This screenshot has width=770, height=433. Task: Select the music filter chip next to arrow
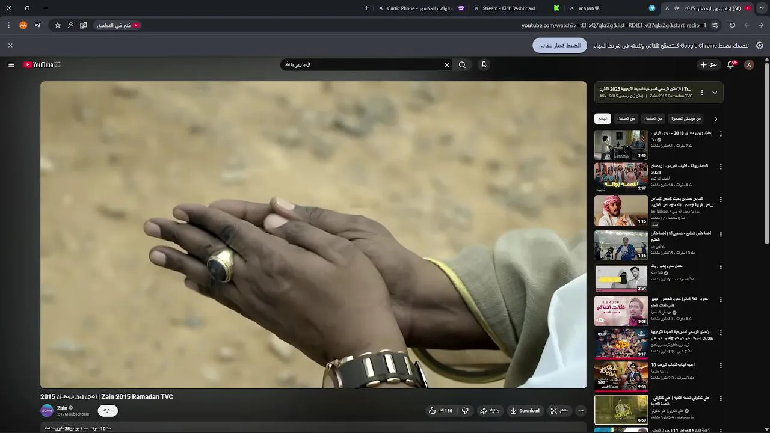[x=686, y=118]
